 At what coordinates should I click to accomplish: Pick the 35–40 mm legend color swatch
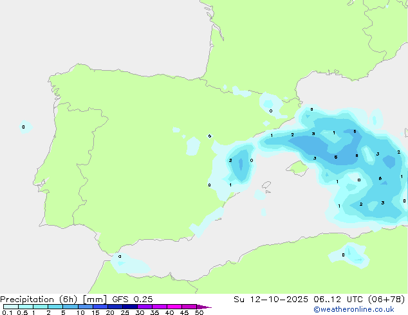click(x=160, y=307)
